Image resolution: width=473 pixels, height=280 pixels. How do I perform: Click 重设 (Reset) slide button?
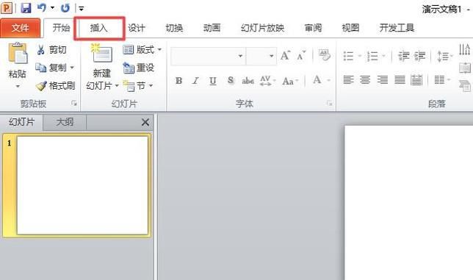[x=139, y=68]
